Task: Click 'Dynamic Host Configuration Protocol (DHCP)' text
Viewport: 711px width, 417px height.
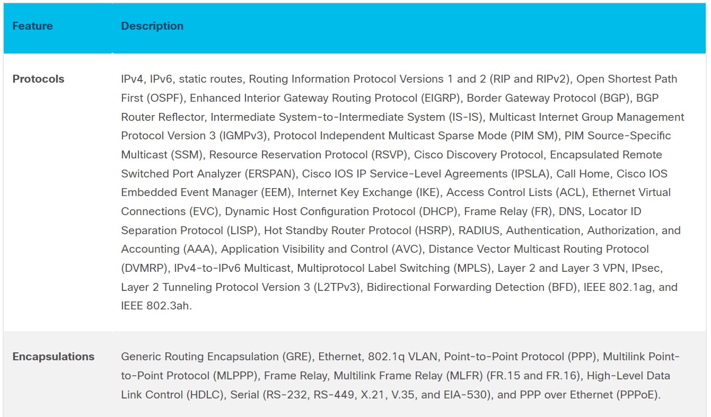Action: click(341, 211)
